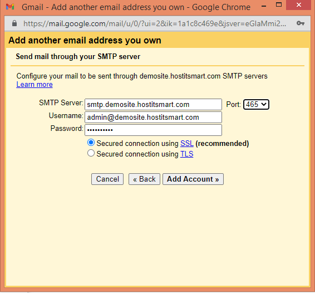
Task: Click the 'Password:' label
Action: (67, 128)
